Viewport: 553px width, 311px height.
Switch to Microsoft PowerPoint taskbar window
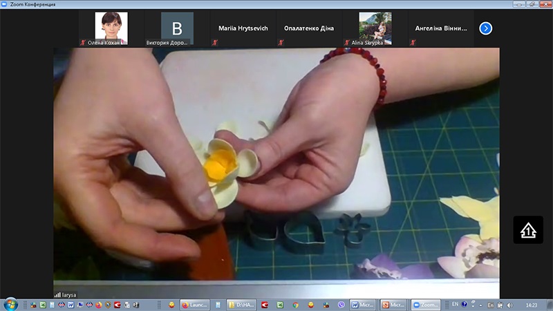coord(394,304)
